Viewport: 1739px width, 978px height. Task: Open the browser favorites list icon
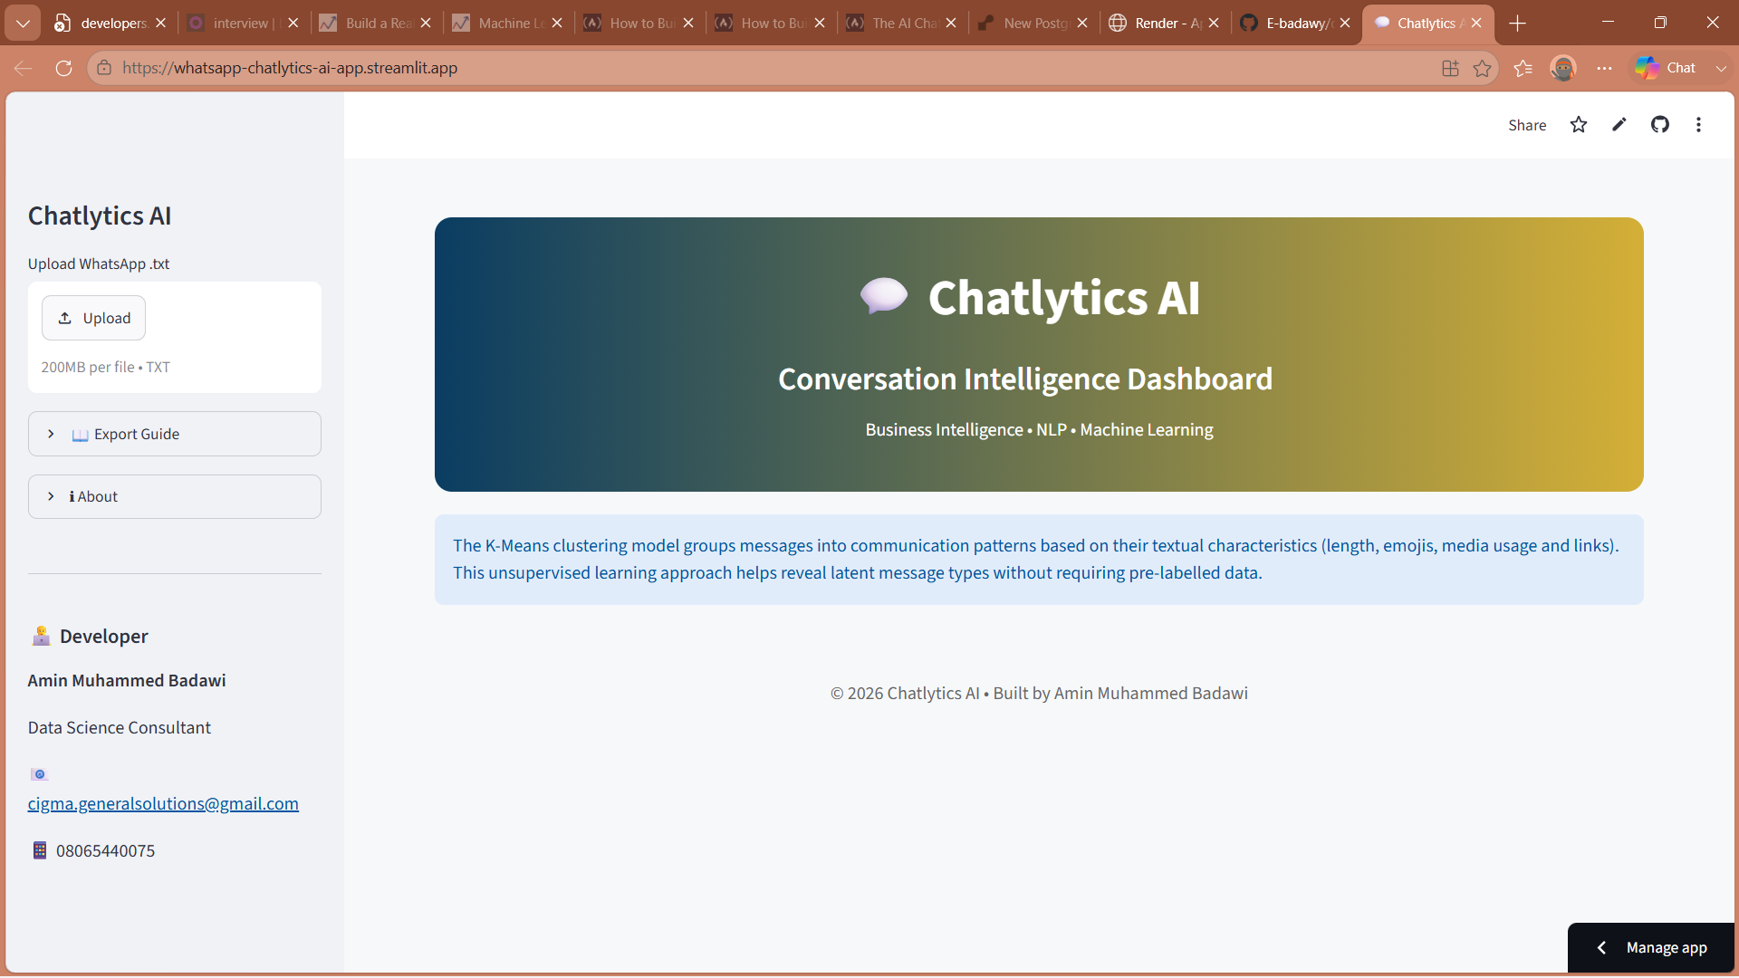1523,68
